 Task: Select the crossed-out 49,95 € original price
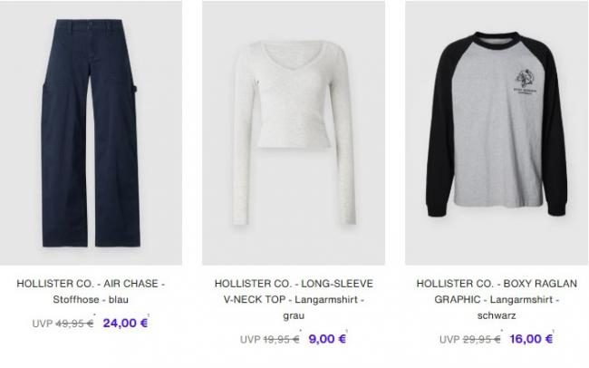pos(74,324)
